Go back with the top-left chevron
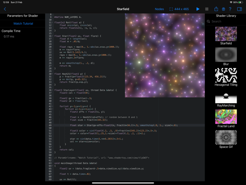The width and height of the screenshot is (246, 185). point(5,9)
